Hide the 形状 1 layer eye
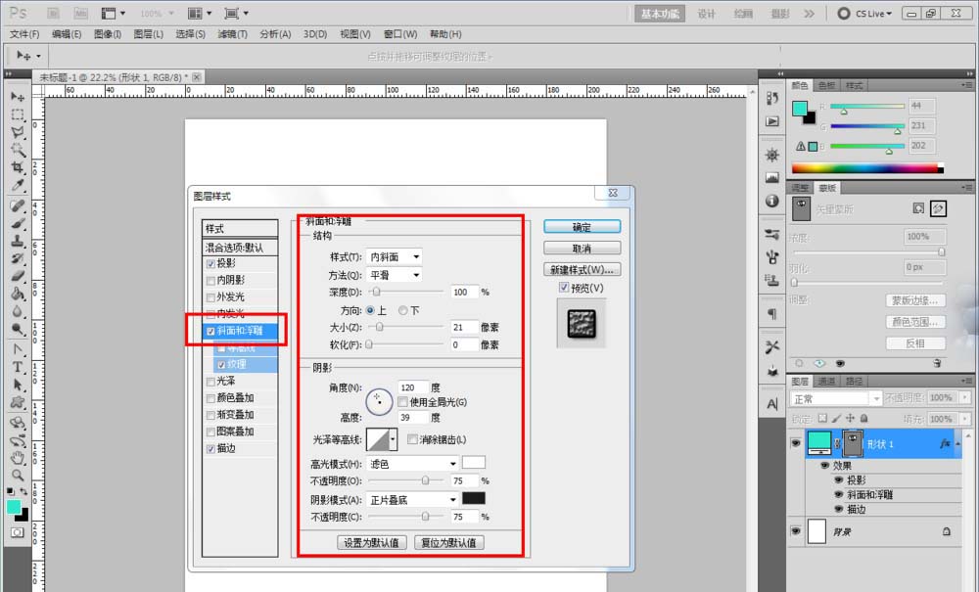Screen dimensions: 979x592 (x=795, y=443)
